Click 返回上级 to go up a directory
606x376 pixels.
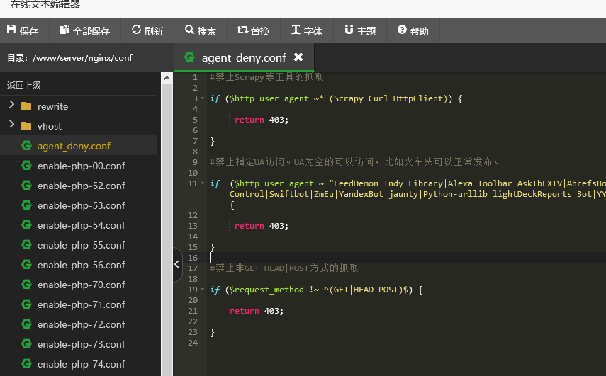tap(24, 85)
